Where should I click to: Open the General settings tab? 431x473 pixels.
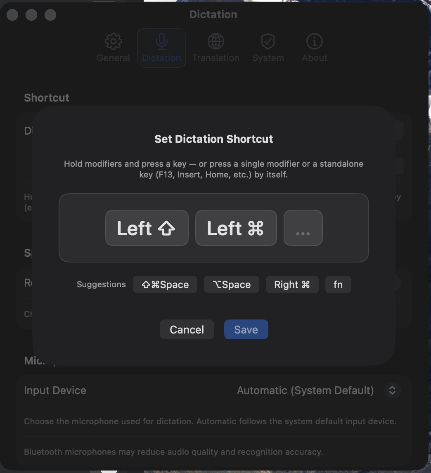tap(113, 47)
